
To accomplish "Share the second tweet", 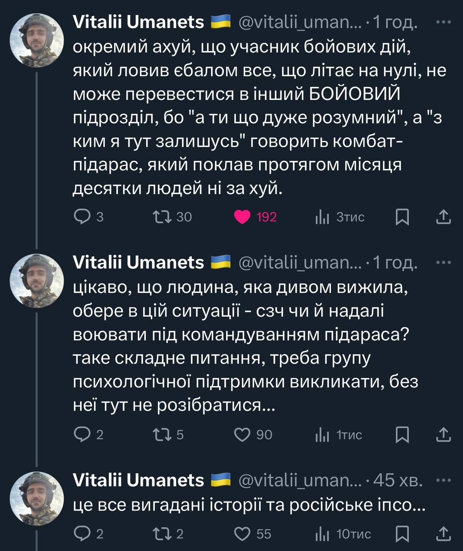I will 443,435.
